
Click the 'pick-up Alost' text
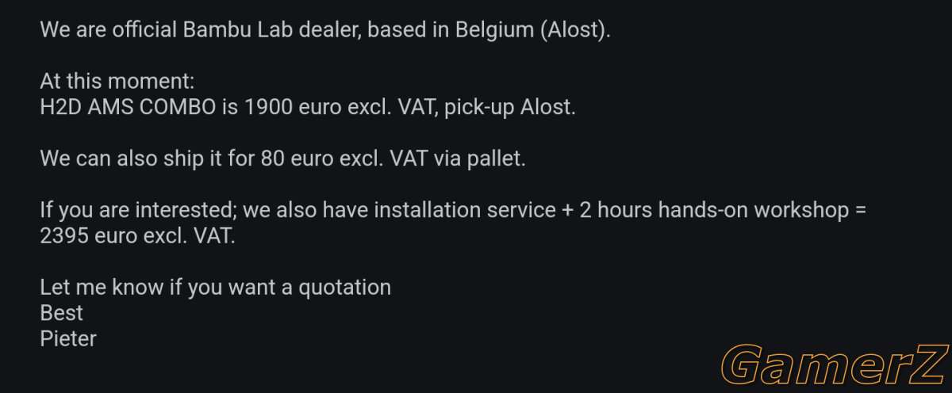point(509,107)
